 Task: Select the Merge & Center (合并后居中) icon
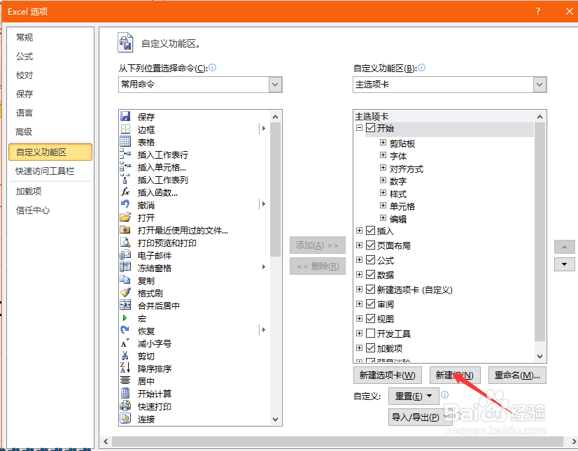click(125, 305)
